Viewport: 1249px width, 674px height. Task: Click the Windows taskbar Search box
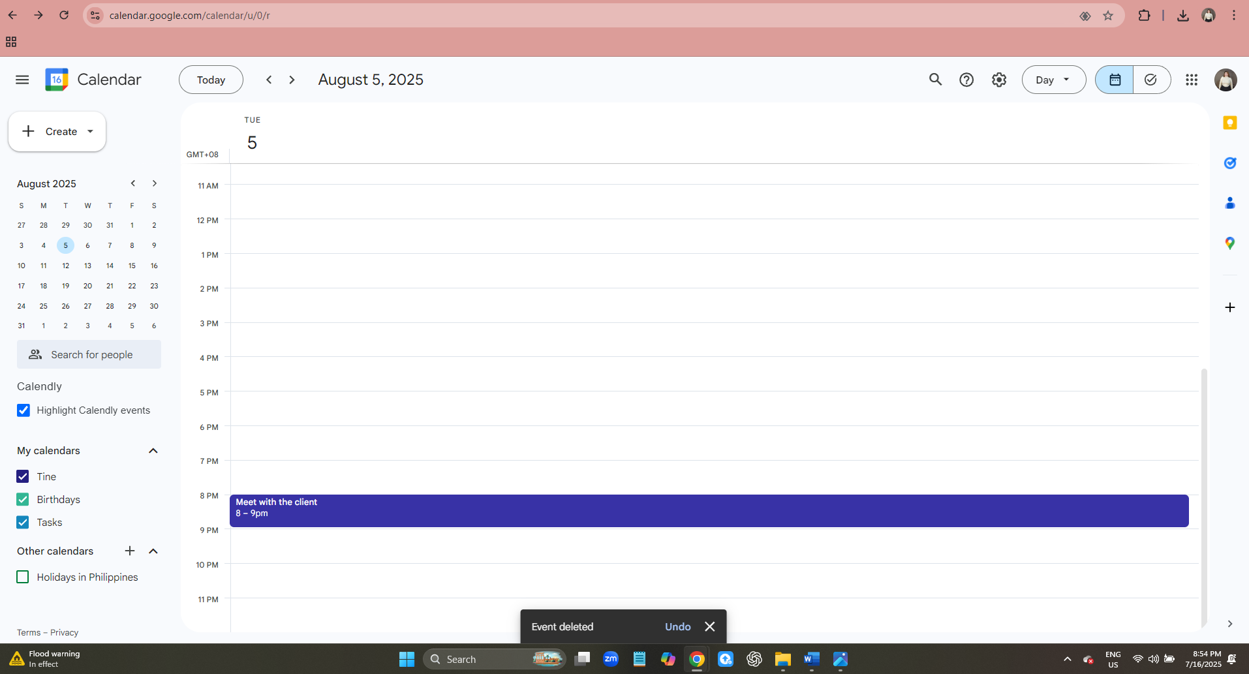495,659
